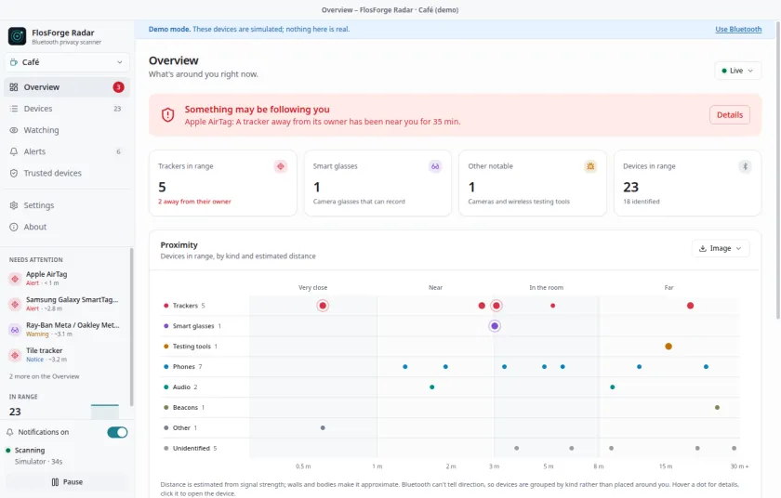This screenshot has width=781, height=498.
Task: Open the Other notable card
Action: click(533, 183)
